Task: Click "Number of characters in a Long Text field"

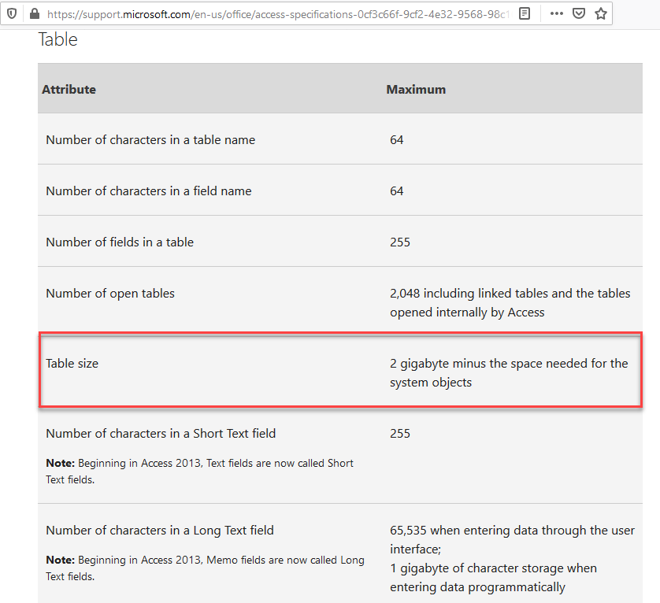Action: (160, 530)
